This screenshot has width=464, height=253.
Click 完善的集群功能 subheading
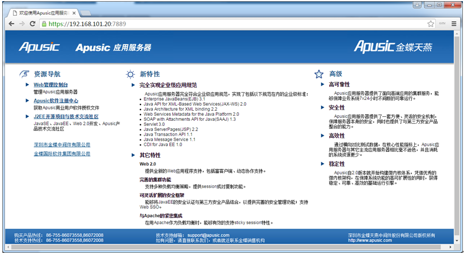155,180
